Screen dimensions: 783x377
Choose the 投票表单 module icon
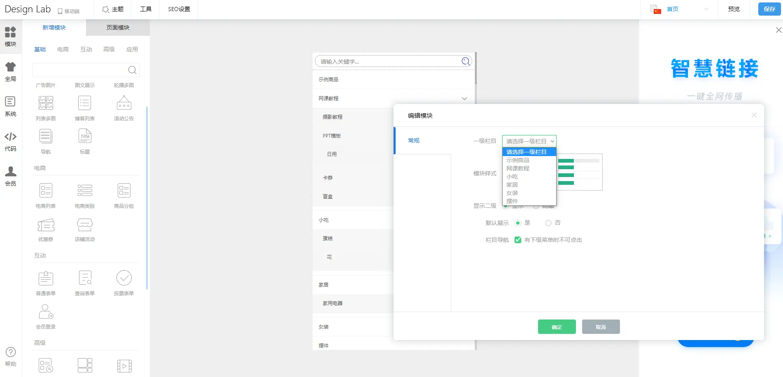pyautogui.click(x=124, y=278)
